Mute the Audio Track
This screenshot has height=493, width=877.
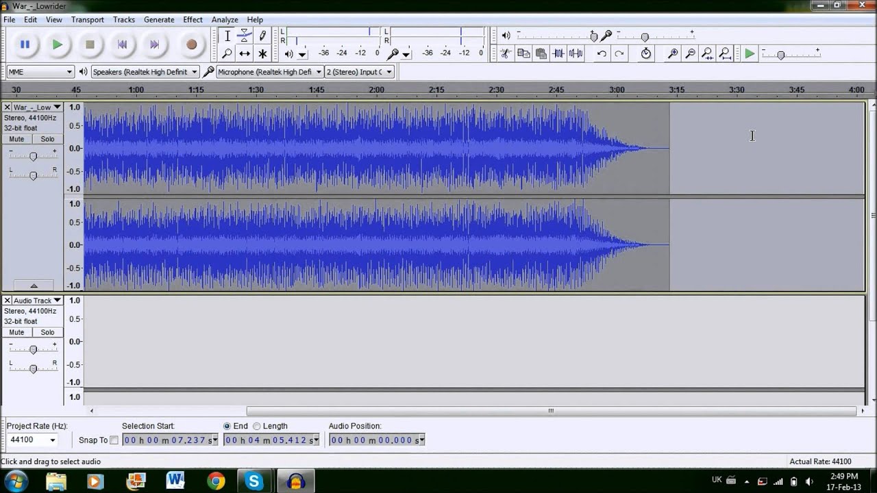(16, 332)
